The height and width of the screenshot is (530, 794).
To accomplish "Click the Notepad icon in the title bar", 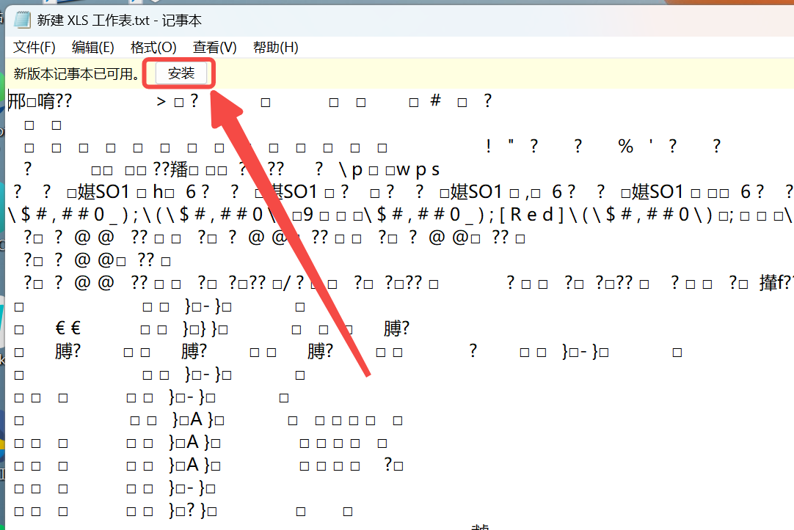I will point(22,20).
